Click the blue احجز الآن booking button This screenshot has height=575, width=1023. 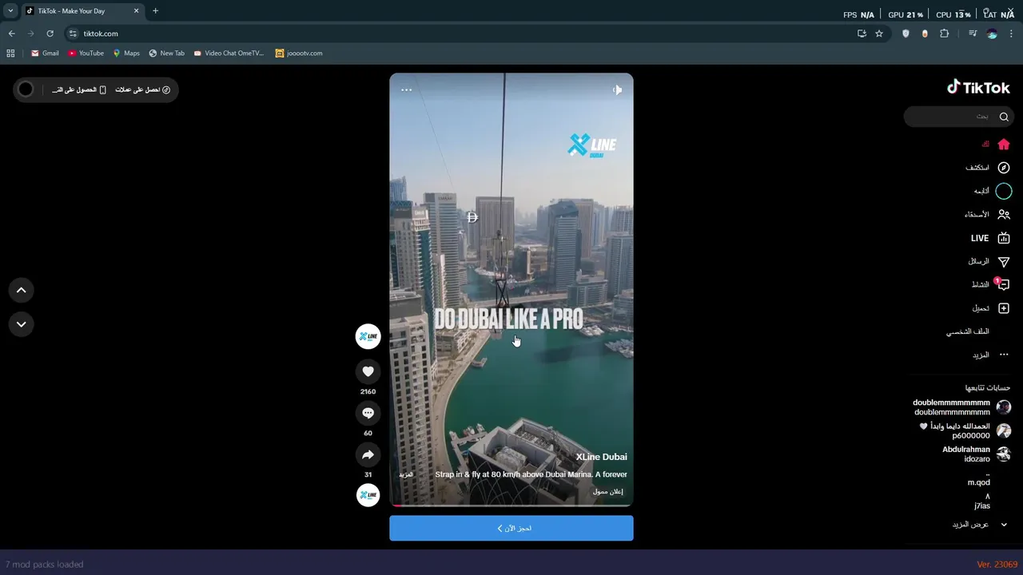click(x=511, y=528)
